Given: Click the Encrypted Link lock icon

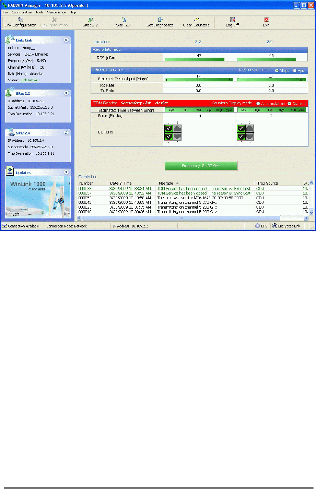Looking at the screenshot, I should pos(274,226).
